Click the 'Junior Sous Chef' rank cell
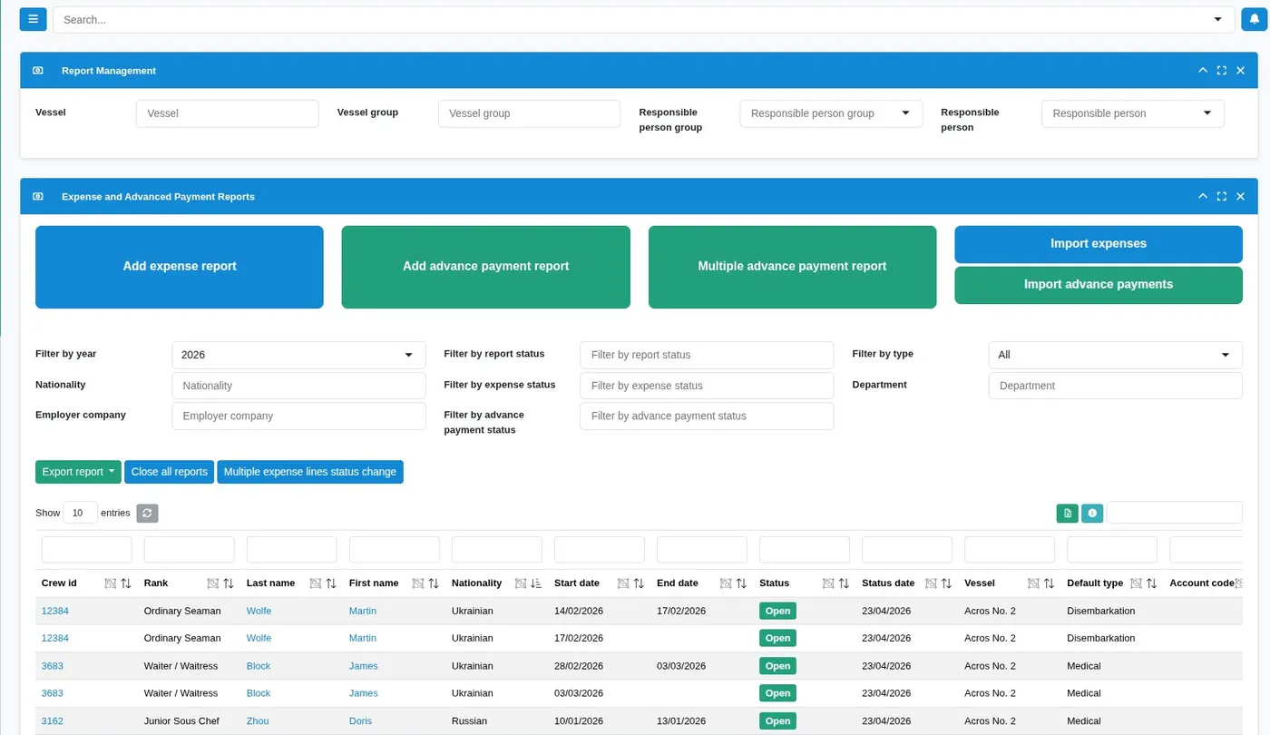The image size is (1270, 735). point(181,721)
